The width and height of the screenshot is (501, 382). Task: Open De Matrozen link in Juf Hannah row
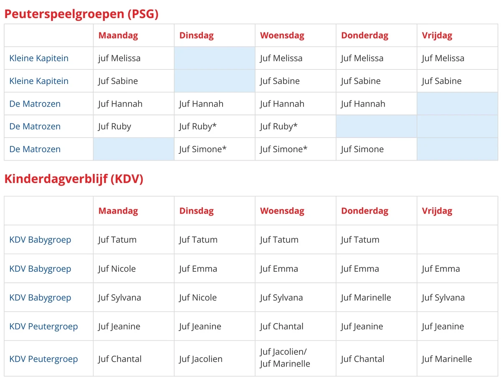pos(35,104)
